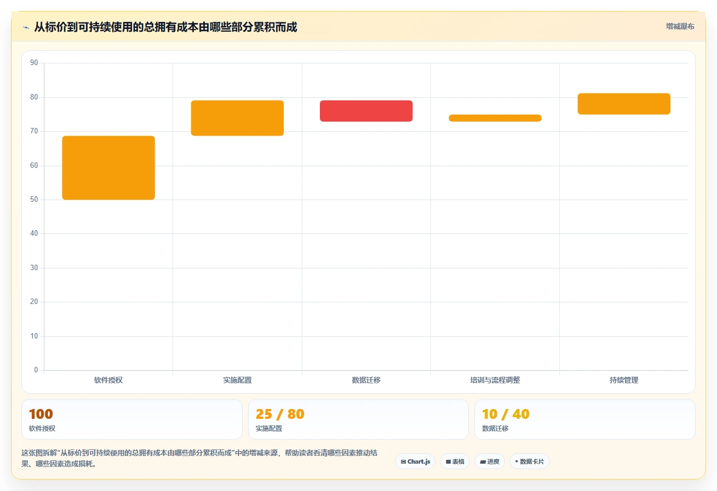Click the 持续管理 x-axis label
717x491 pixels.
(x=624, y=380)
